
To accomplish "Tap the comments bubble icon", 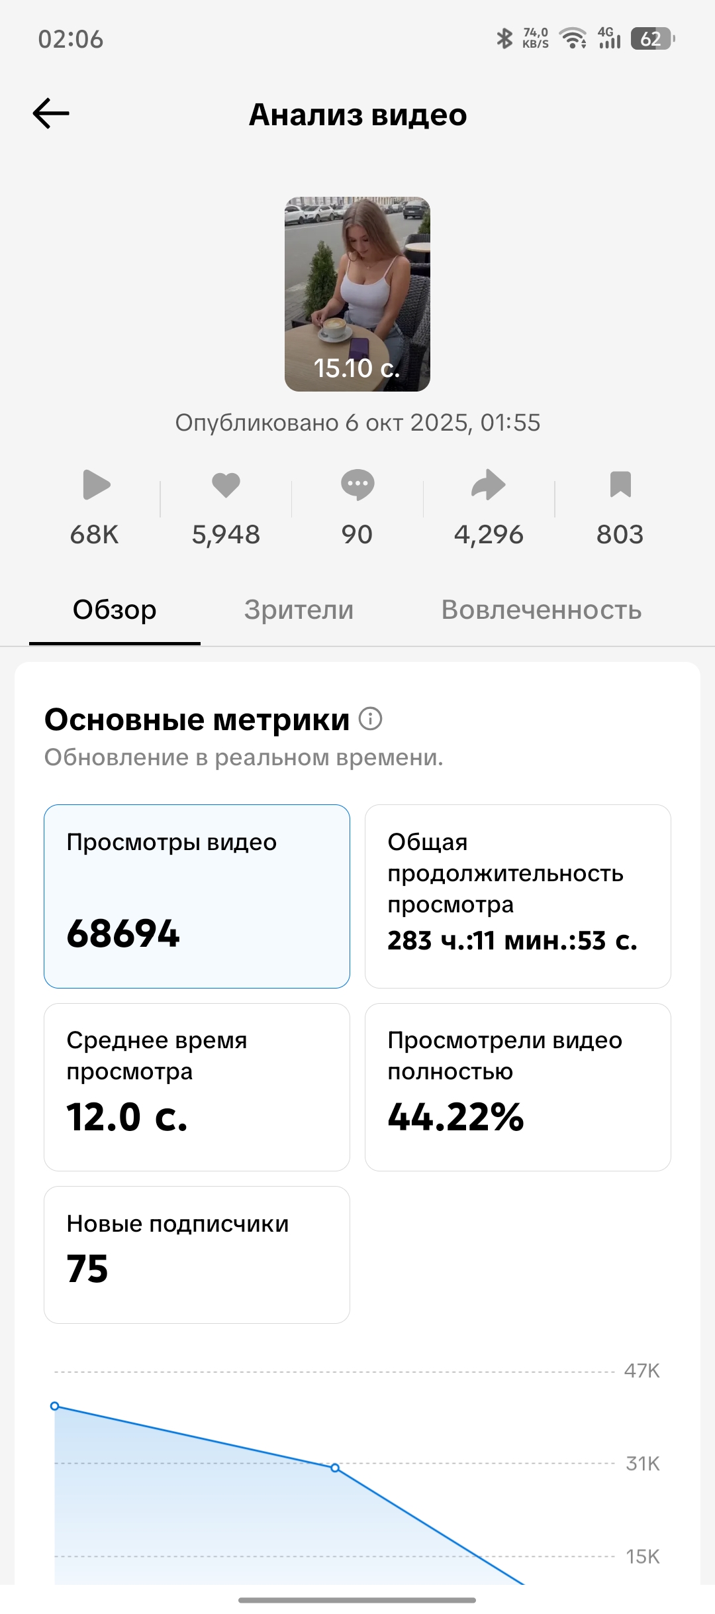I will pos(358,485).
